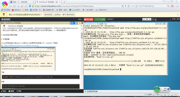Open the yellow folder bookmark
The image size is (180, 97).
click(25, 10)
